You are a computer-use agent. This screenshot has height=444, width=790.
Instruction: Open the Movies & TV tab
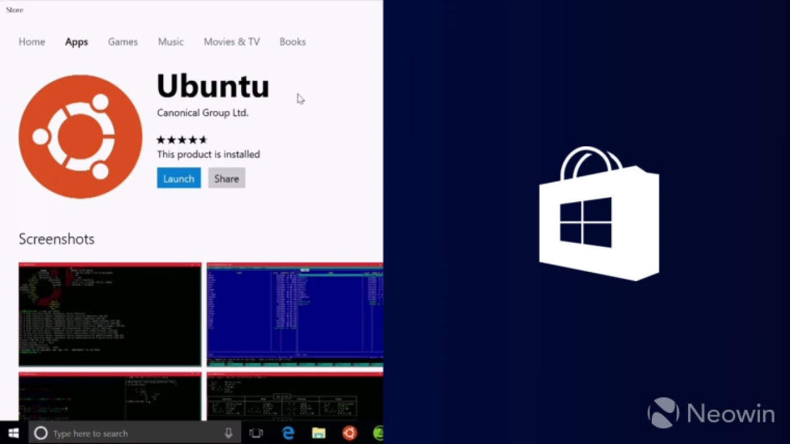(231, 42)
